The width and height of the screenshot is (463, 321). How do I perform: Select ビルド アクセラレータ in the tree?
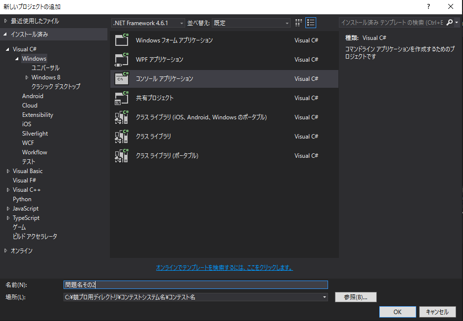35,237
